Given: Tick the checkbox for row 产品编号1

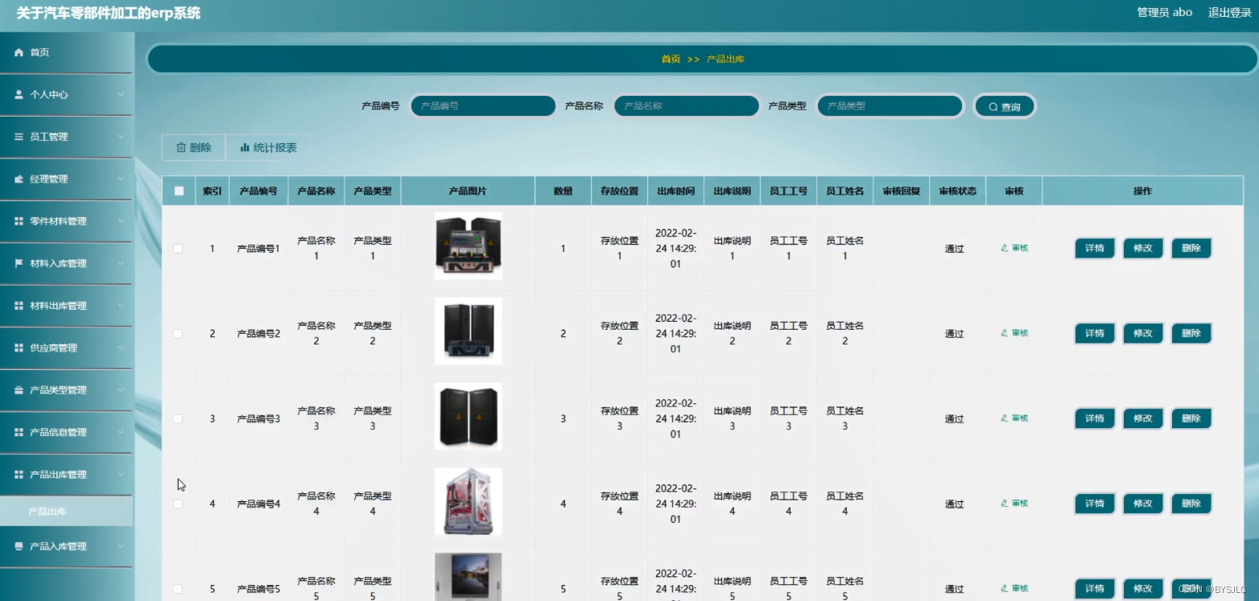Looking at the screenshot, I should point(178,249).
